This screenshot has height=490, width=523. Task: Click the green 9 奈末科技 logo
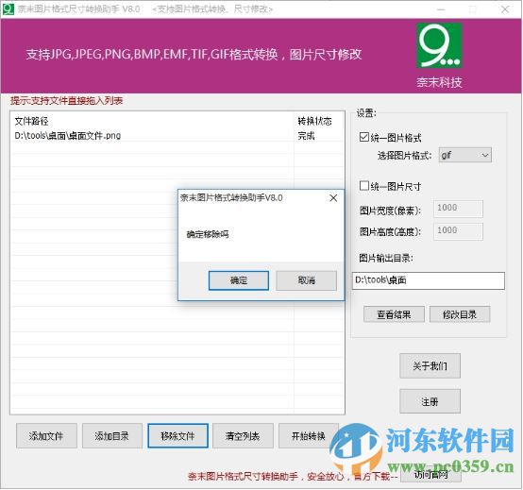(x=439, y=45)
